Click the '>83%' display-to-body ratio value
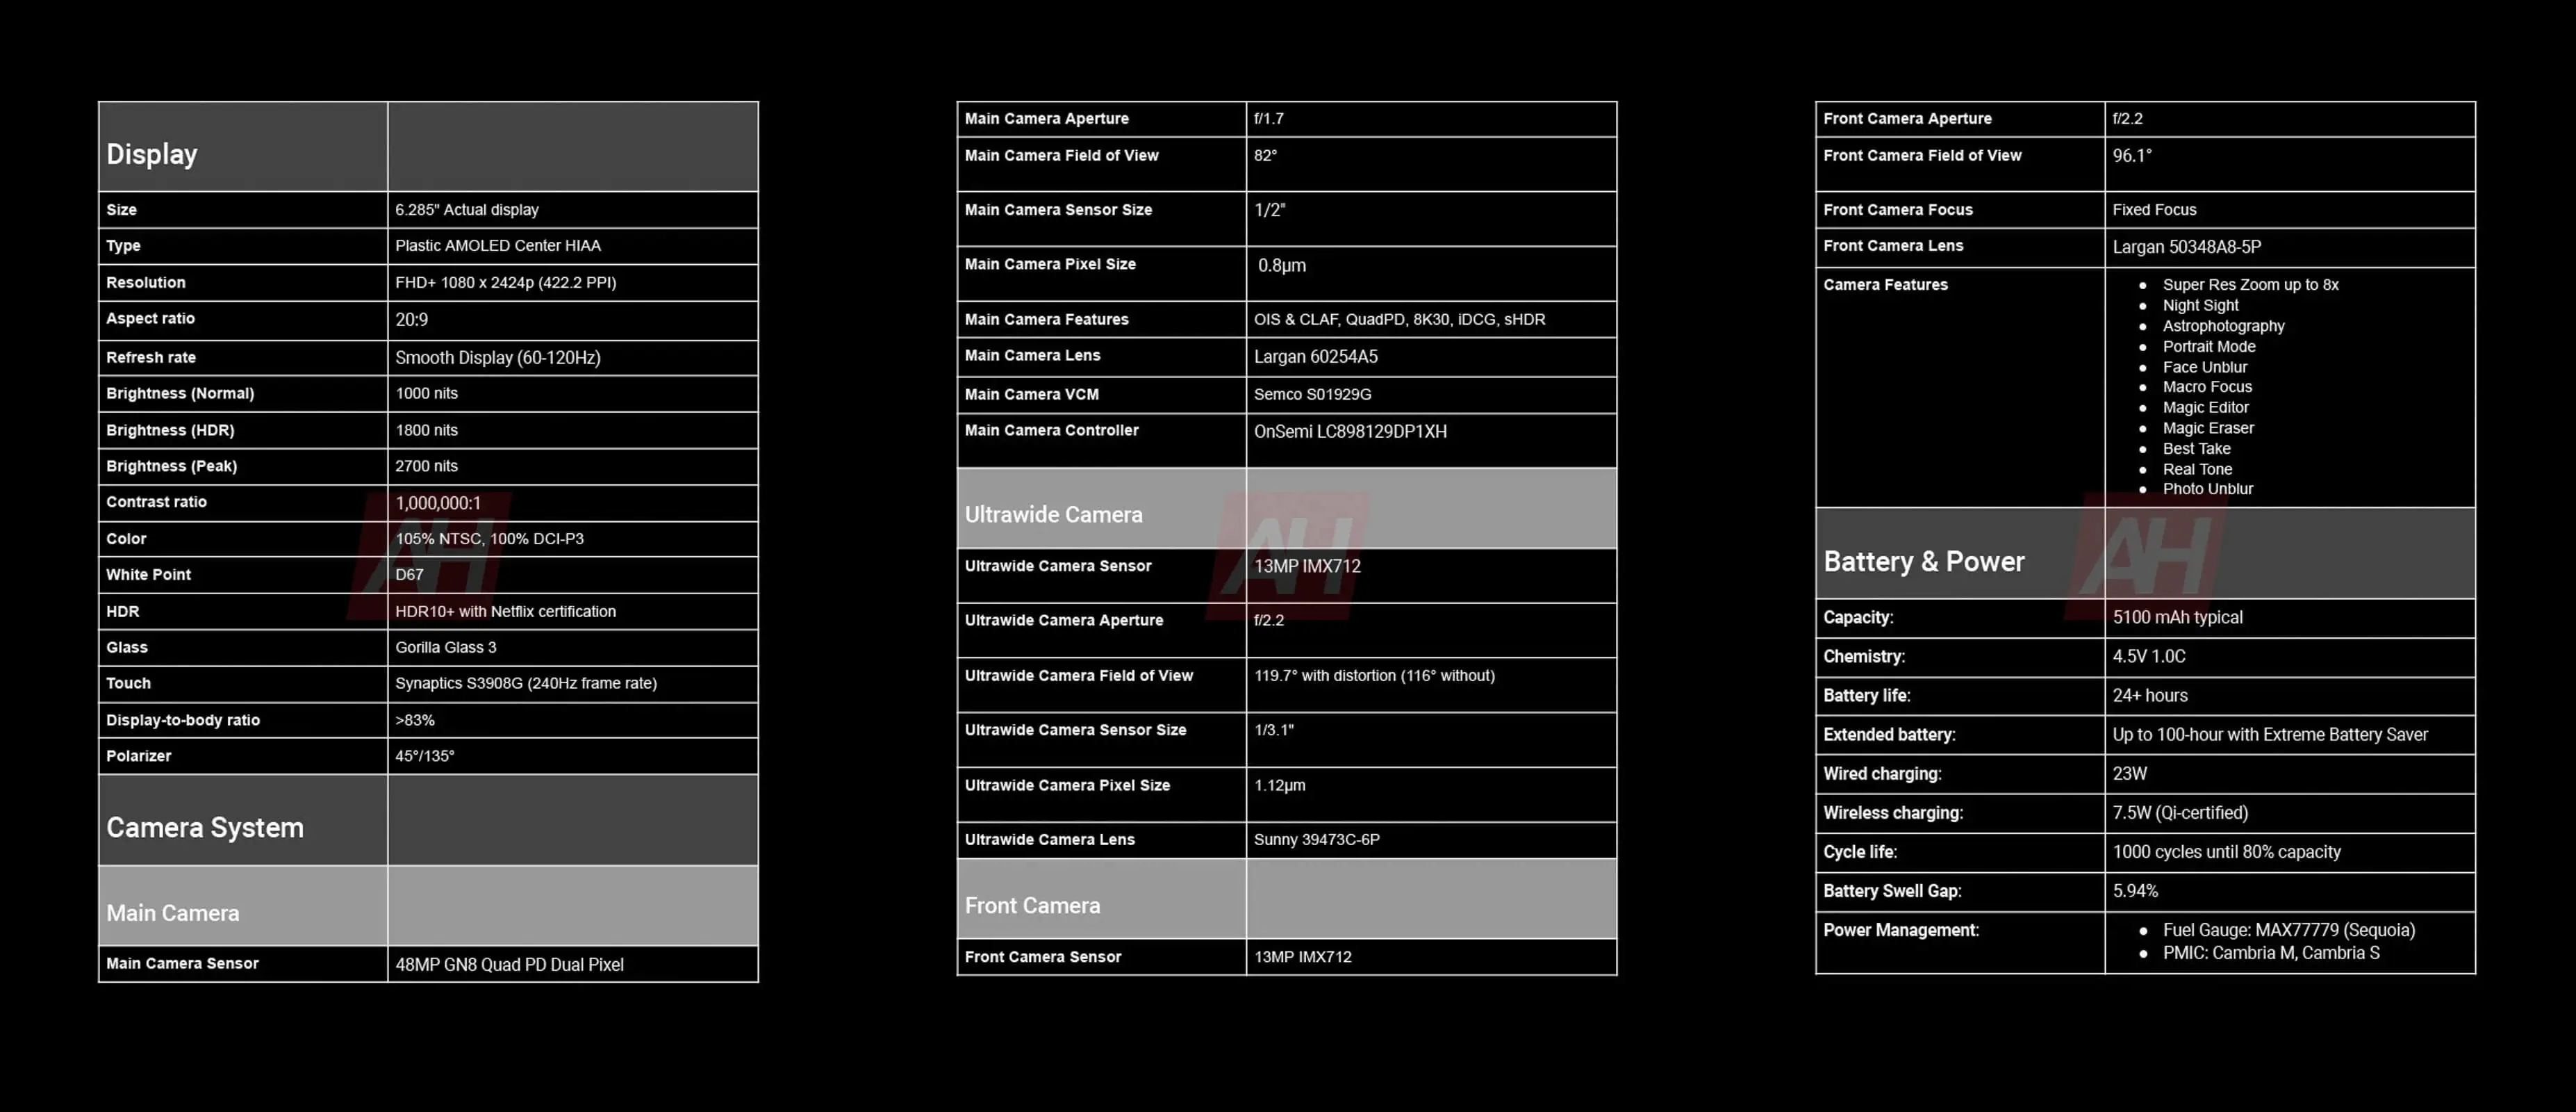This screenshot has height=1112, width=2576. click(x=415, y=720)
